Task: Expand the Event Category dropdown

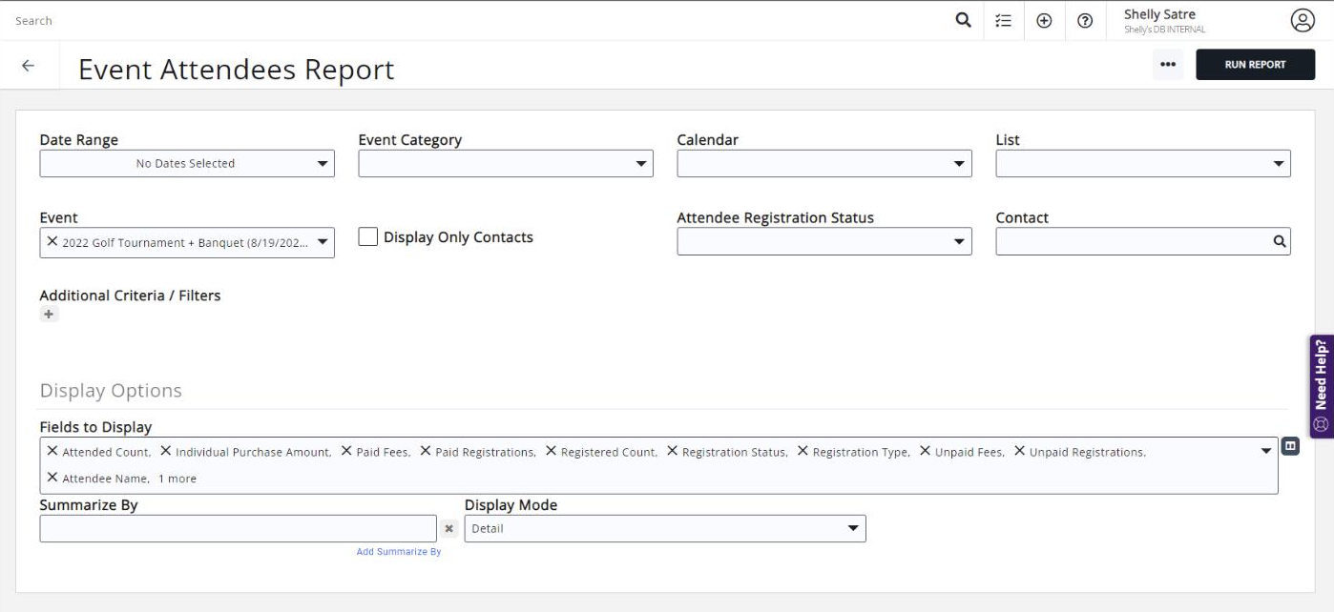Action: point(506,163)
